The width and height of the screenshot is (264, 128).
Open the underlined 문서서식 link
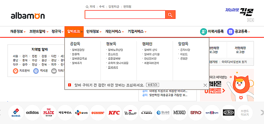click(113, 67)
